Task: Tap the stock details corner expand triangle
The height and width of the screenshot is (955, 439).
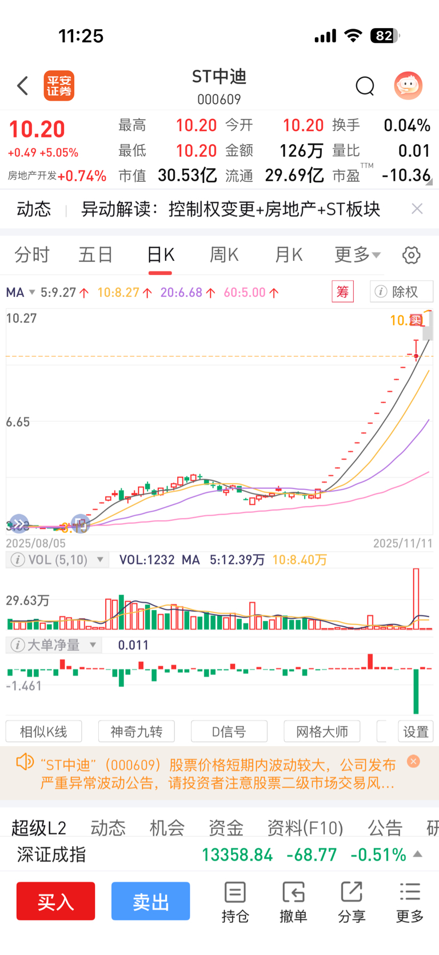Action: [x=429, y=182]
